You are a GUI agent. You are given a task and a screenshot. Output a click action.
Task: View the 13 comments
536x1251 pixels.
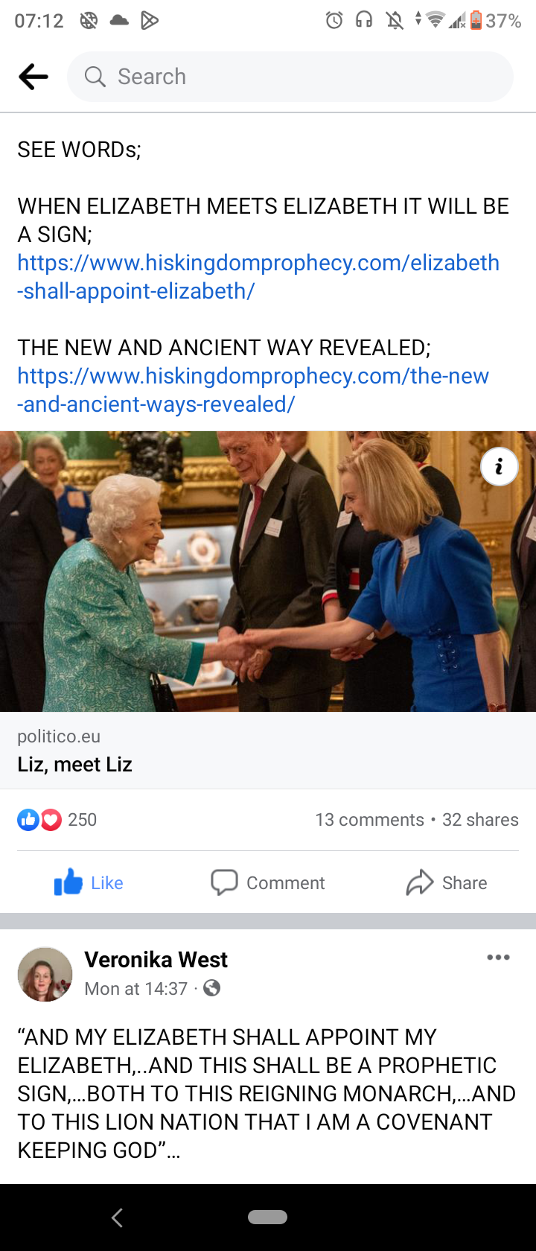[x=369, y=820]
